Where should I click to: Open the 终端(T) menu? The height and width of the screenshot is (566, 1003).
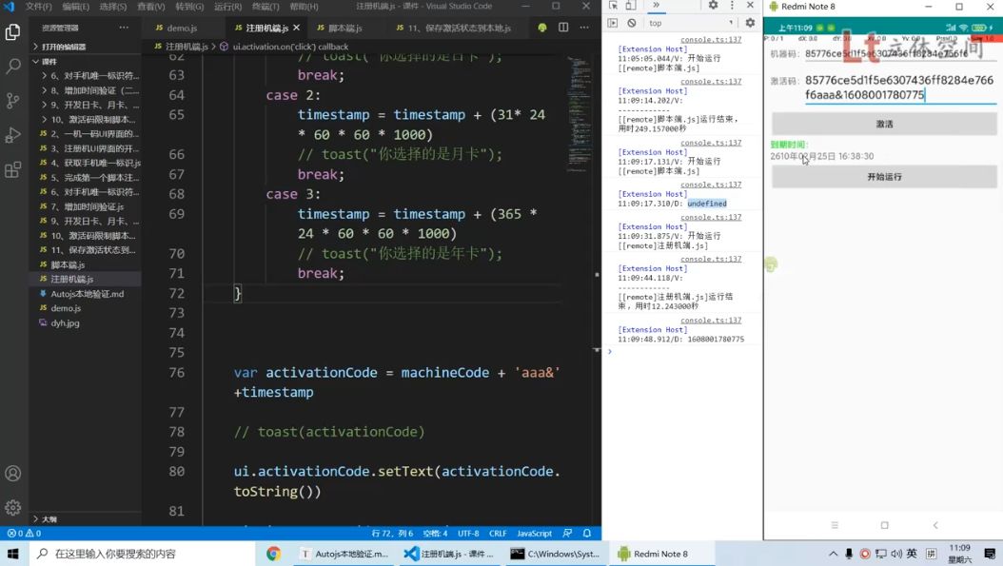(x=265, y=7)
